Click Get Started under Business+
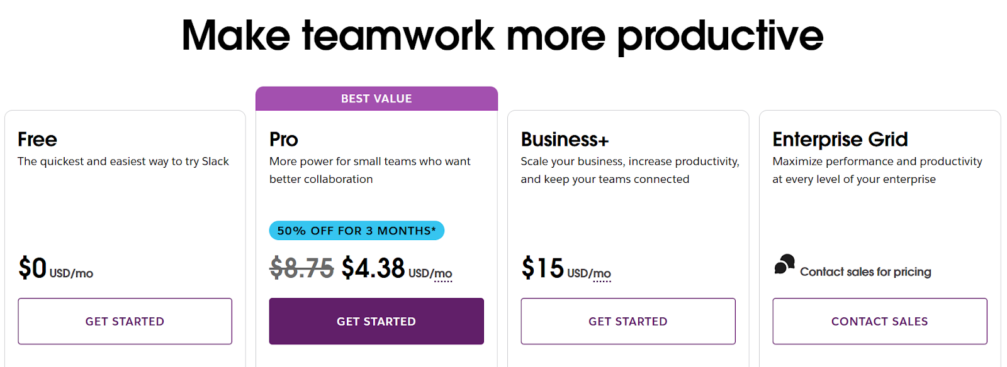 pyautogui.click(x=627, y=321)
